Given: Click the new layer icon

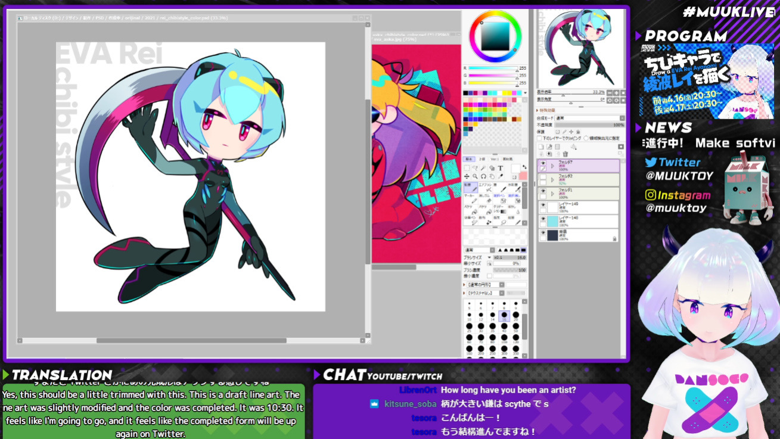Looking at the screenshot, I should tap(541, 147).
